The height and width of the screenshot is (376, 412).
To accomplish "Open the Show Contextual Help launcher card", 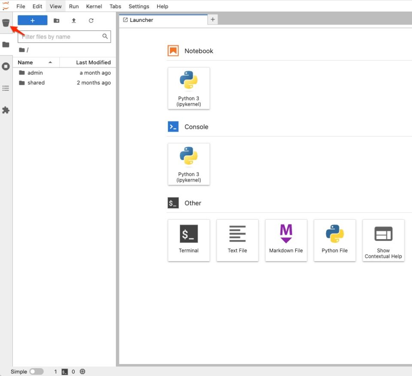I will 383,240.
